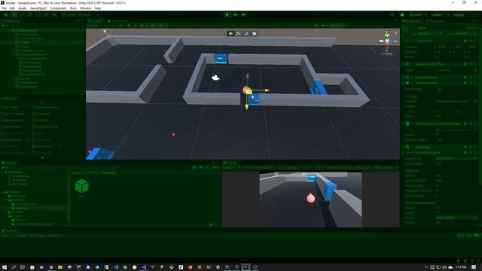Select the Favorites item in Project panel

point(15,172)
